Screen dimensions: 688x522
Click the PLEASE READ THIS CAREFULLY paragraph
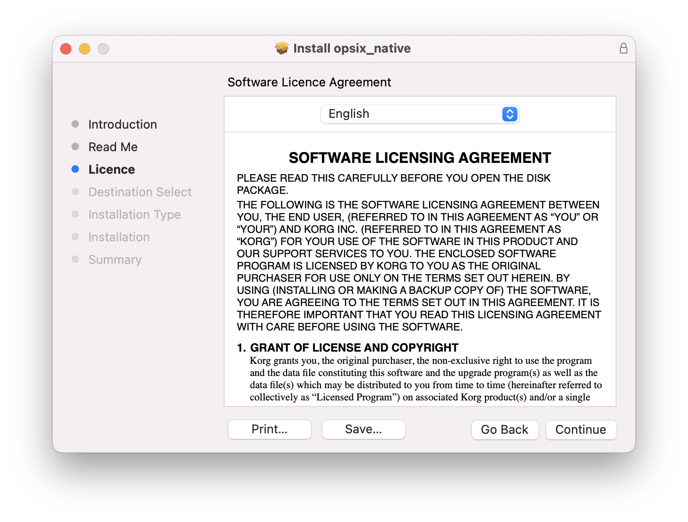click(394, 184)
